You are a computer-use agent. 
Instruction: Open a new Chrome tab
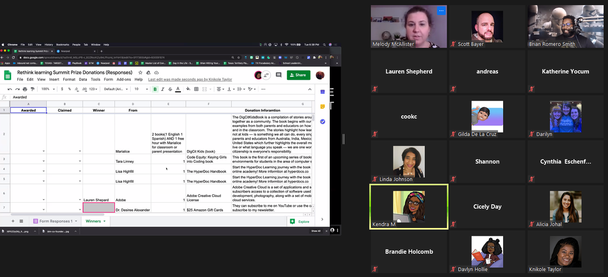(101, 51)
